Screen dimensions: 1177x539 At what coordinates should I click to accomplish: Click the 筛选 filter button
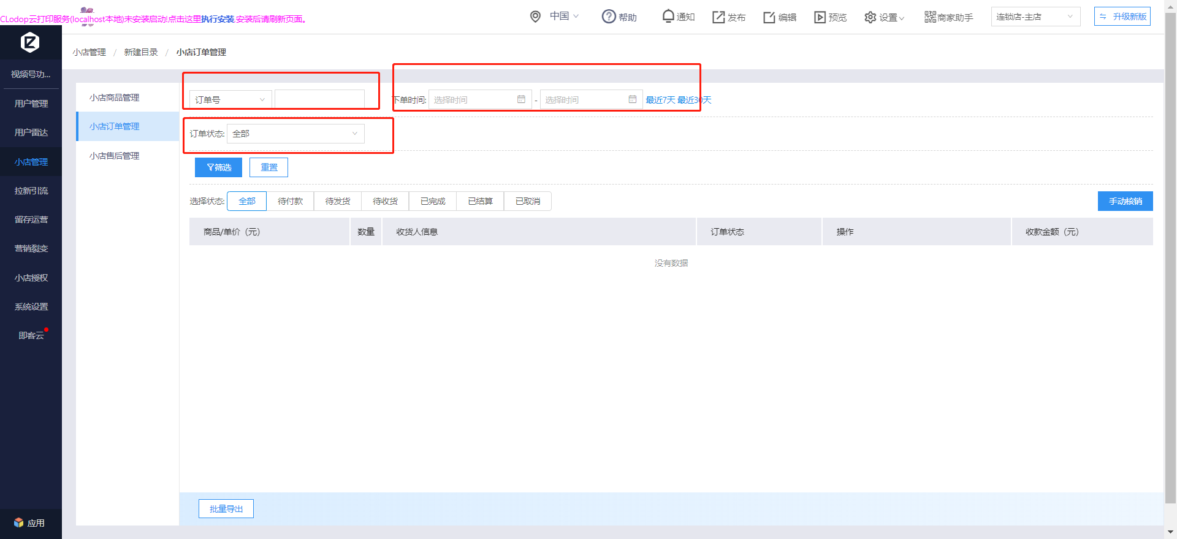218,167
